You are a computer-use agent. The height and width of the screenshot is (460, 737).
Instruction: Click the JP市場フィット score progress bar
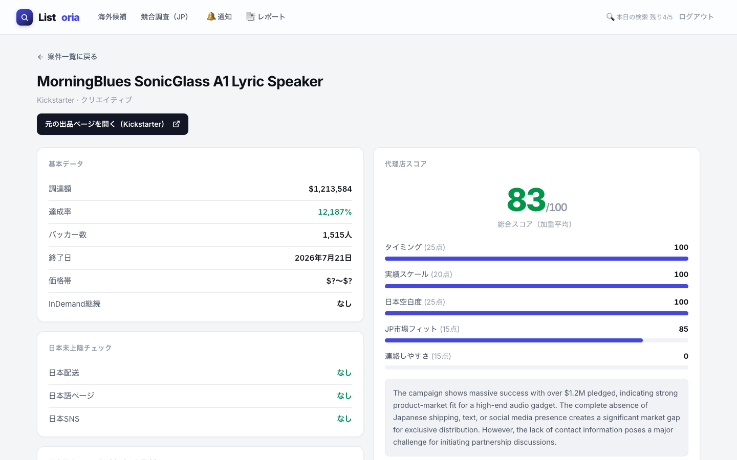536,340
